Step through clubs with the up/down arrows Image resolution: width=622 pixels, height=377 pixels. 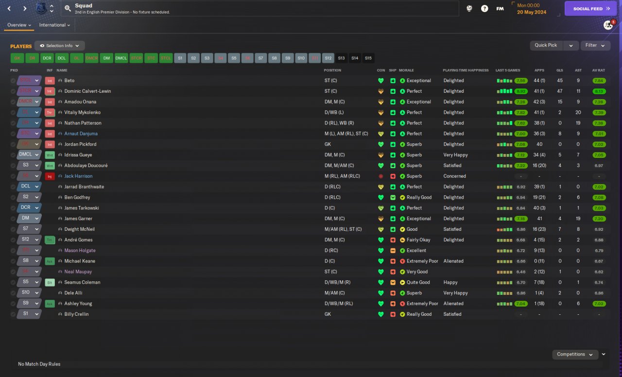tap(52, 8)
